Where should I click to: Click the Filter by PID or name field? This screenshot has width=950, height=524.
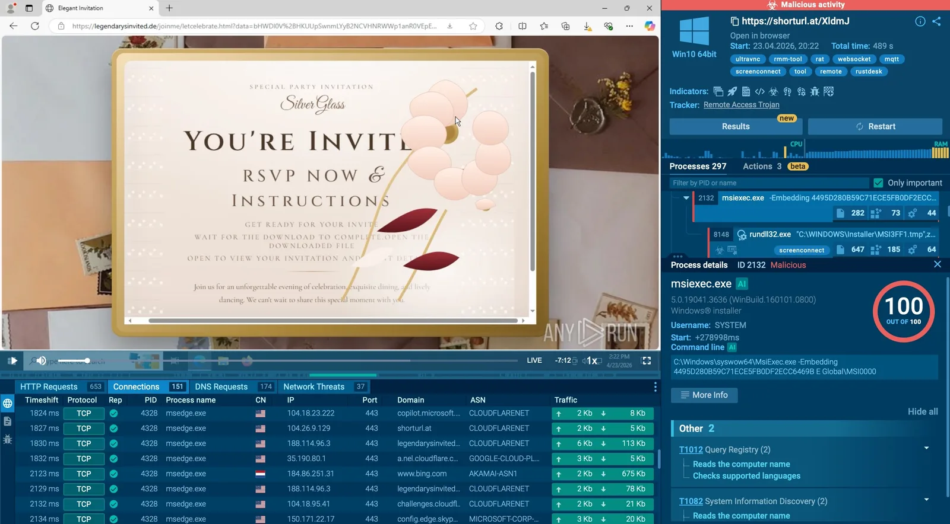coord(769,183)
